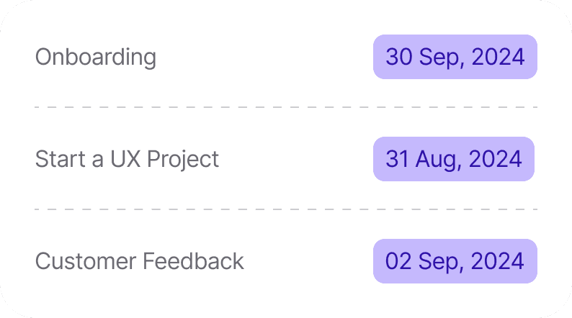The width and height of the screenshot is (572, 318).
Task: Select the Start a UX Project label
Action: tap(127, 159)
